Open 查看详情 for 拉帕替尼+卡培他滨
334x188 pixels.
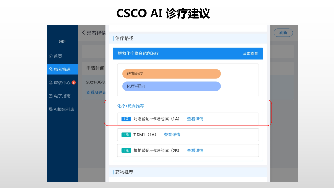(195, 151)
